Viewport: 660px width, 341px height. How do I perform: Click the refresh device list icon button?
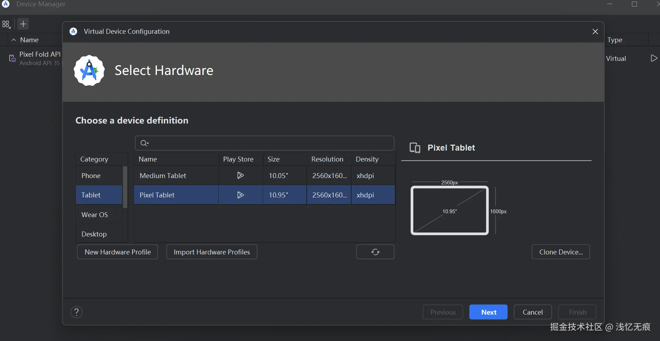click(375, 252)
